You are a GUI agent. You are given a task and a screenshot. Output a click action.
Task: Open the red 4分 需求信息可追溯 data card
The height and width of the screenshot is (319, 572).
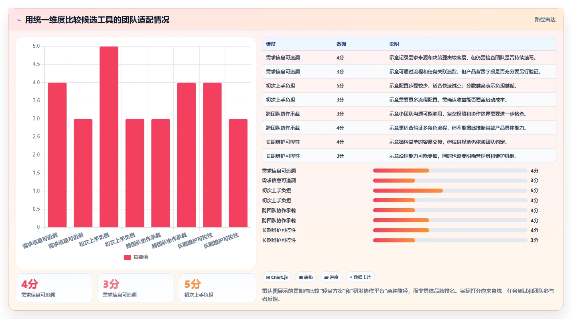(x=54, y=288)
